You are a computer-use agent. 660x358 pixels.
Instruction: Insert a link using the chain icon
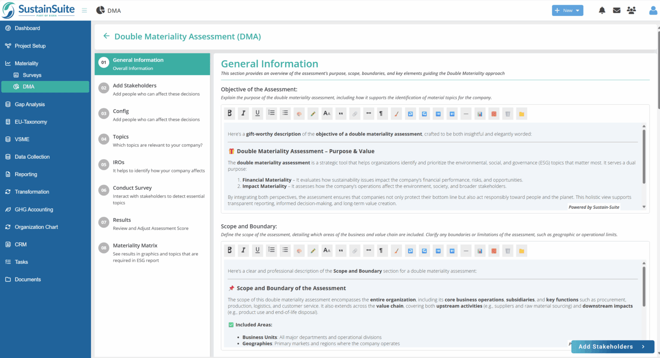(354, 113)
